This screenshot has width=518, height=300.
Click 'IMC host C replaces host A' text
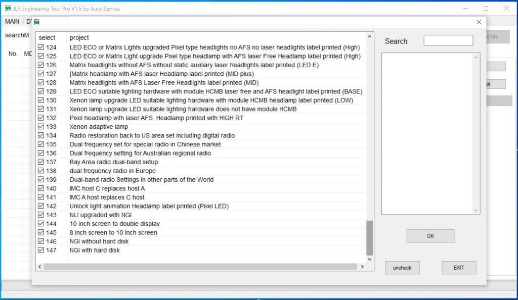(107, 188)
